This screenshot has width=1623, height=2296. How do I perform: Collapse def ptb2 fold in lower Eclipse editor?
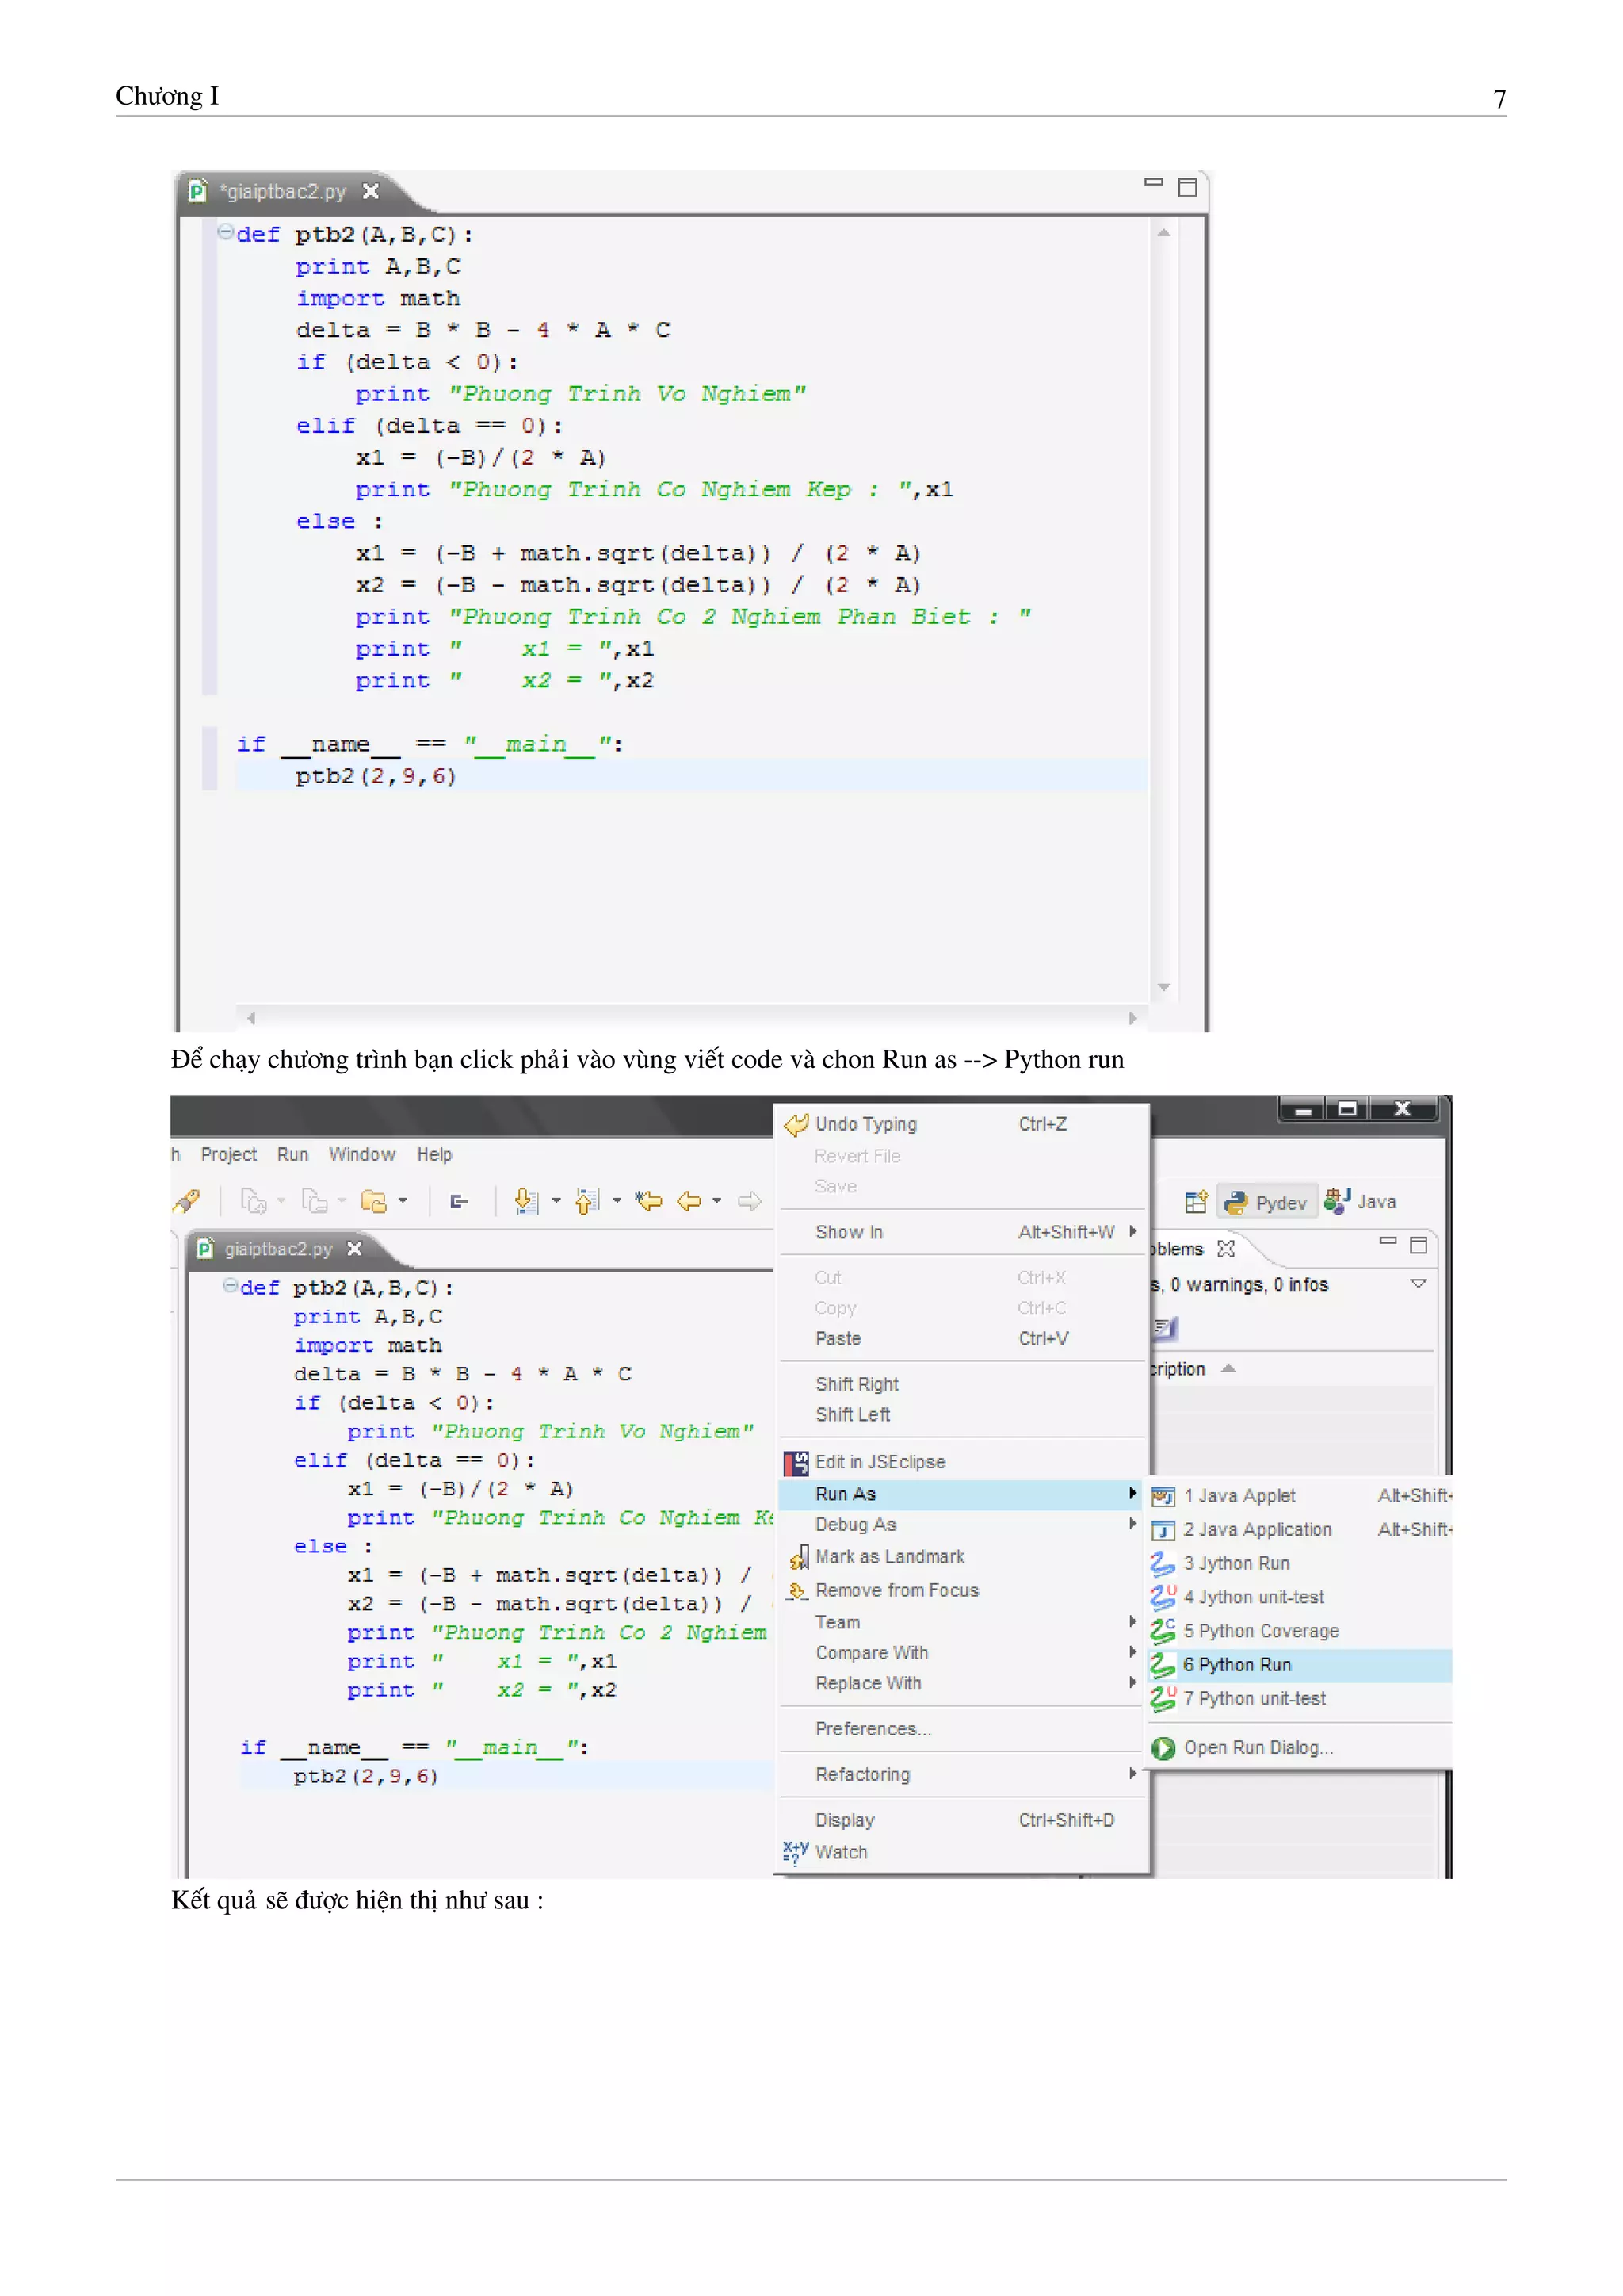[230, 1286]
